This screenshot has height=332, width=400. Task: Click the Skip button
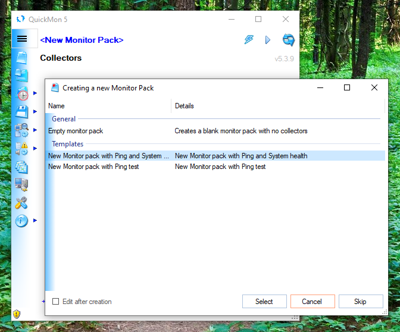click(361, 302)
